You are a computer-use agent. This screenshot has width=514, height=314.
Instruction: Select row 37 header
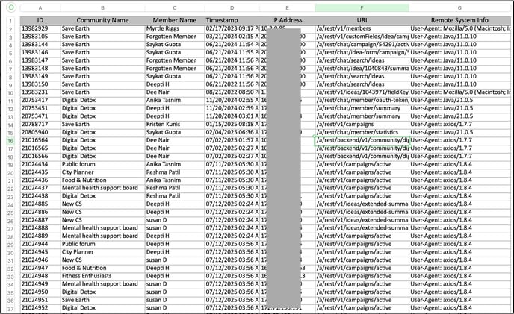10,309
